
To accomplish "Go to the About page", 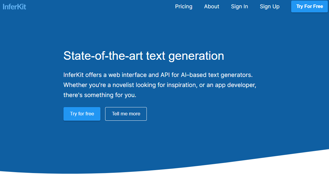I will pyautogui.click(x=211, y=7).
